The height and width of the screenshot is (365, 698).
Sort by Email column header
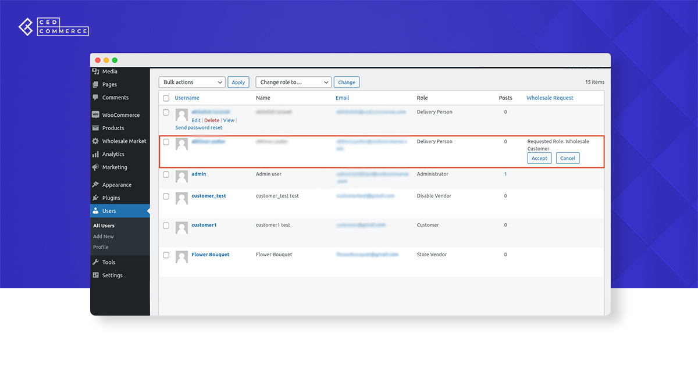pos(342,98)
